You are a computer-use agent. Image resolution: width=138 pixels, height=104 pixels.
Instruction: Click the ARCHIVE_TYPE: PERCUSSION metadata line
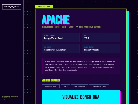click(x=10, y=97)
